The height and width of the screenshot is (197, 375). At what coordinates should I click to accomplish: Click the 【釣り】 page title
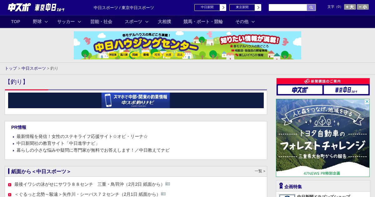pos(16,82)
